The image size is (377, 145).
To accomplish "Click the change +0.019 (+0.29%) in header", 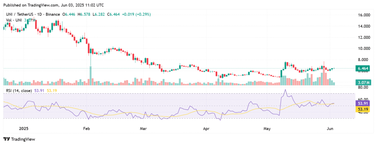I will pyautogui.click(x=136, y=14).
